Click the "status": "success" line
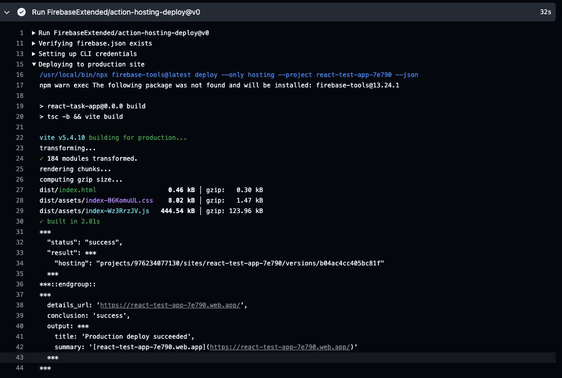The width and height of the screenshot is (562, 378). (x=84, y=242)
